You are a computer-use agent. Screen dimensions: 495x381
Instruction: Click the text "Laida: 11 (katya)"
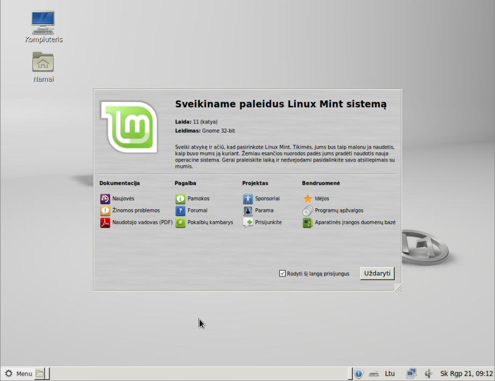[196, 122]
